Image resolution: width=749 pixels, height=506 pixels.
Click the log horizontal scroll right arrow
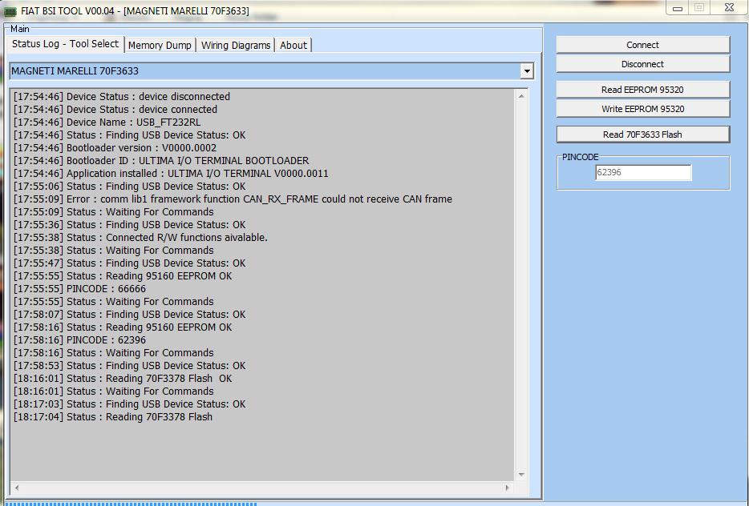coord(508,488)
